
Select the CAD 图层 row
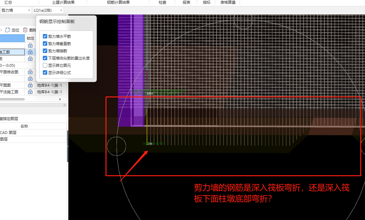[x=33, y=133]
